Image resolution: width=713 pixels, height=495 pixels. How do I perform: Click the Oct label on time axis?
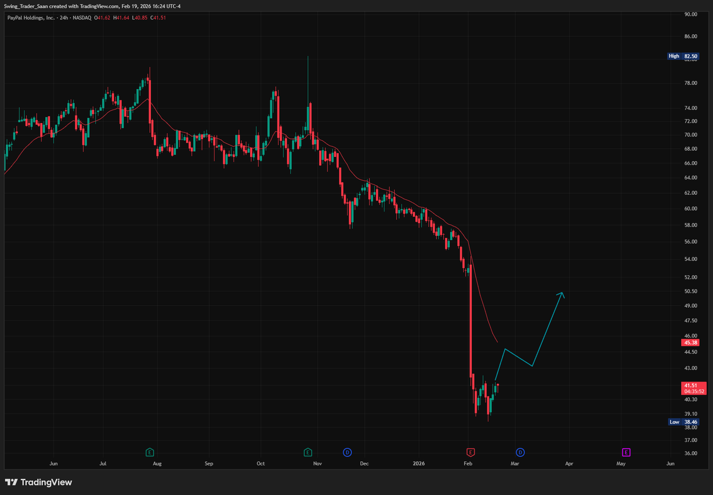point(260,463)
